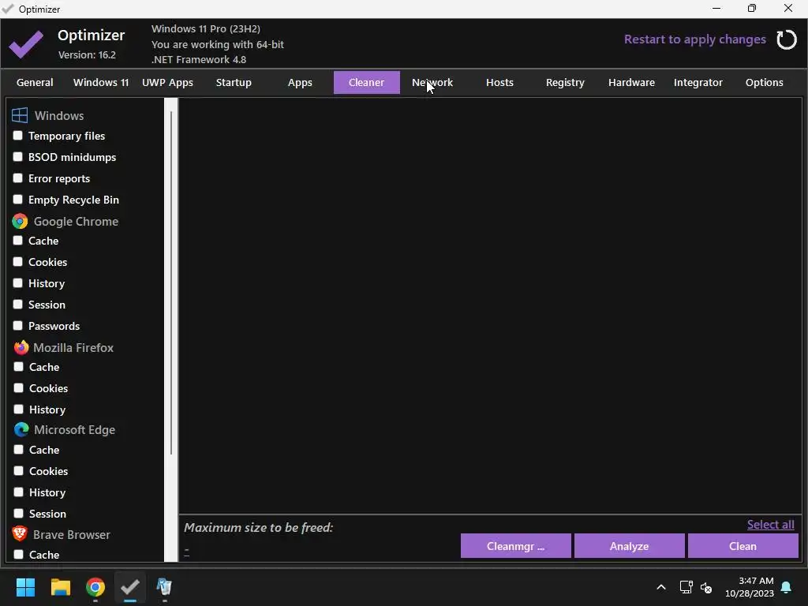This screenshot has height=606, width=808.
Task: Click the Cleanmgr button
Action: (516, 546)
